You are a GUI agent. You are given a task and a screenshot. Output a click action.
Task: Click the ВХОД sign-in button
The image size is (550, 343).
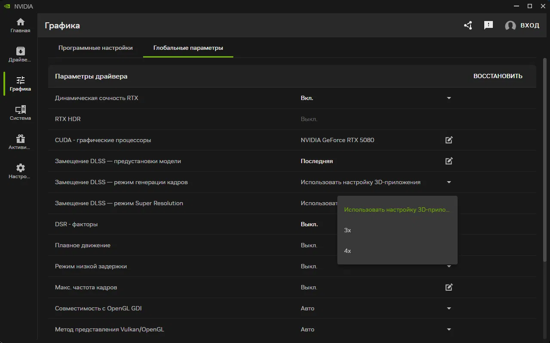[x=522, y=25]
